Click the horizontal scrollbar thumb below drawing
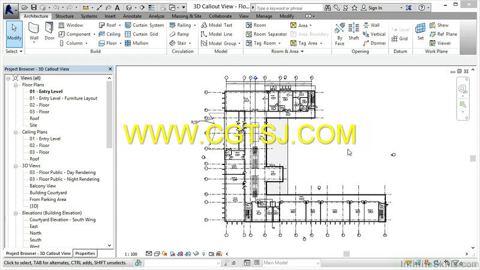Image resolution: width=480 pixels, height=270 pixels. pyautogui.click(x=347, y=254)
